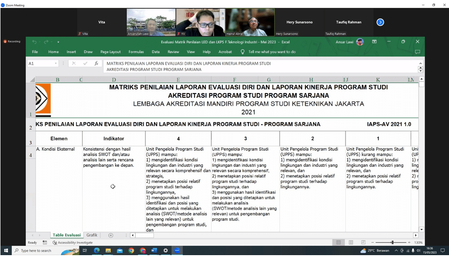This screenshot has width=449, height=257.
Task: Open the Zoom app in taskbar
Action: click(x=177, y=250)
